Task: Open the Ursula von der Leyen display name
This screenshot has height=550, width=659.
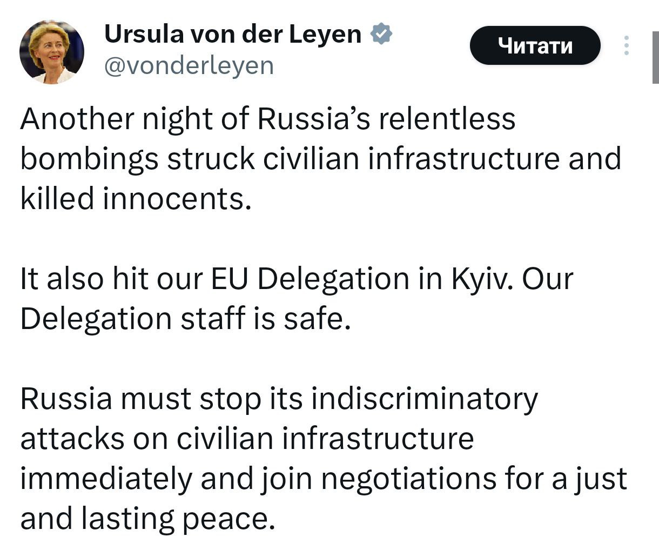Action: [x=232, y=35]
